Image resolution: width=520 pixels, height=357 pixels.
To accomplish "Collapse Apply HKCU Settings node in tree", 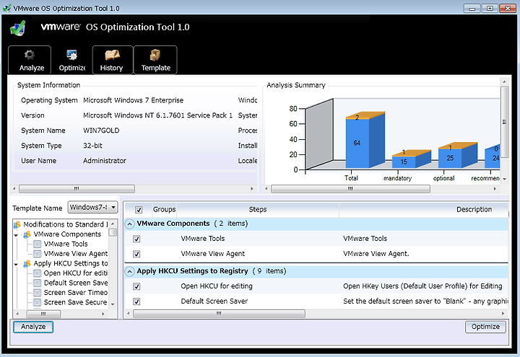I will (x=16, y=265).
